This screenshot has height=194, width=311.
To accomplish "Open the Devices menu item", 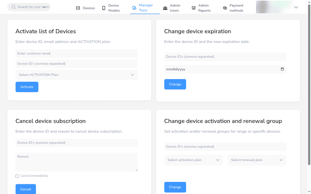I will [85, 8].
